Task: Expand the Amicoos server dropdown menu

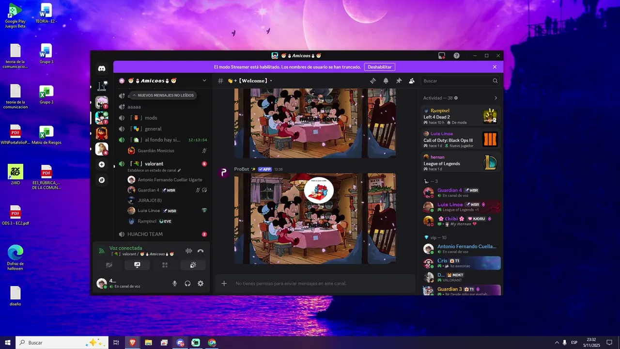Action: (204, 80)
